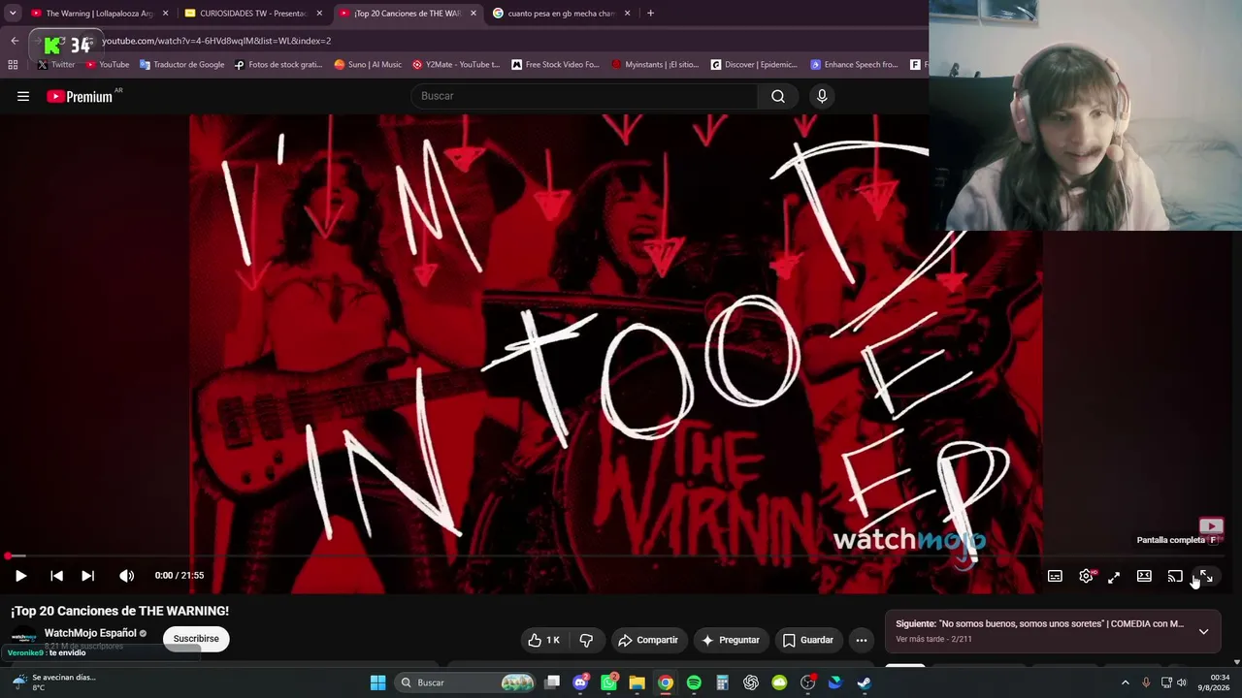Mute the video volume
Image resolution: width=1242 pixels, height=698 pixels.
pos(126,576)
